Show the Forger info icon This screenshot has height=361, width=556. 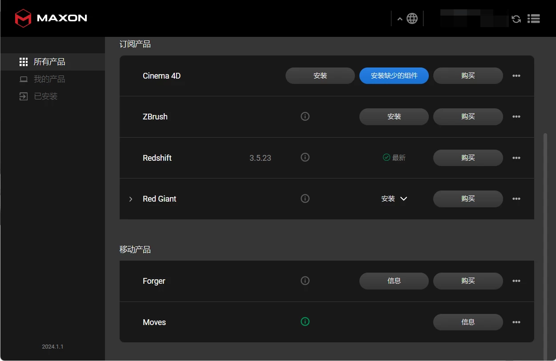point(305,281)
